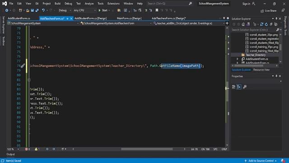Click the Pending Changes Filter clock icon

click(255, 24)
